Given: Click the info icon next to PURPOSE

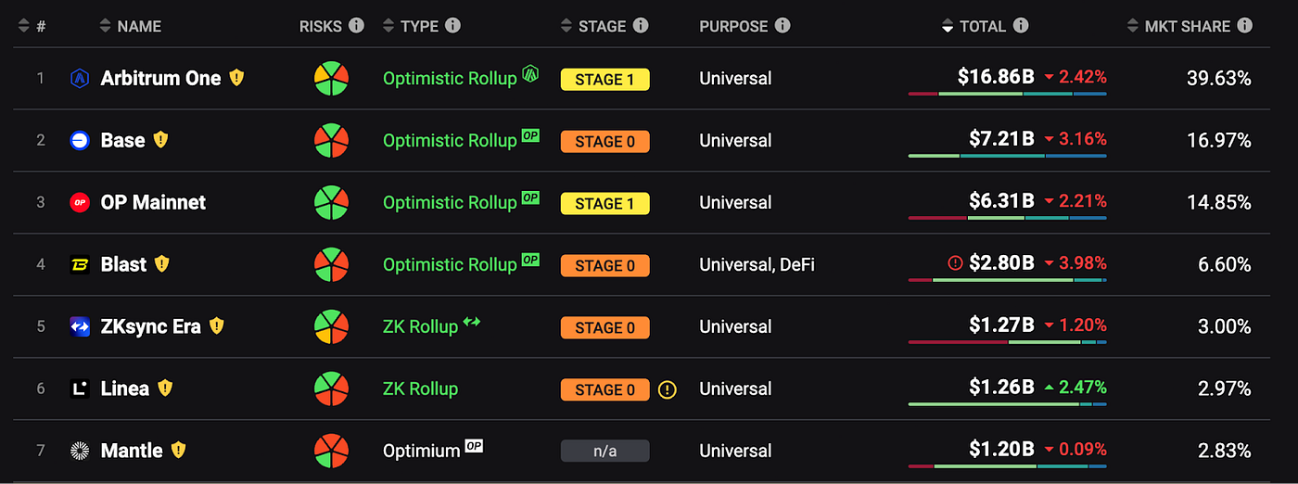Looking at the screenshot, I should coord(783,25).
